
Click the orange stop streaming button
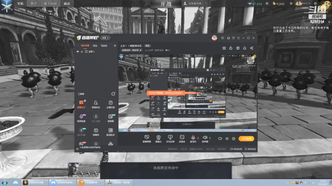point(246,138)
